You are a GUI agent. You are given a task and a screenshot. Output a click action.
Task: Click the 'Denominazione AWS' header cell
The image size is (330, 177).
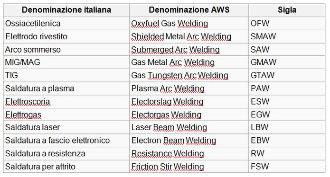(189, 10)
